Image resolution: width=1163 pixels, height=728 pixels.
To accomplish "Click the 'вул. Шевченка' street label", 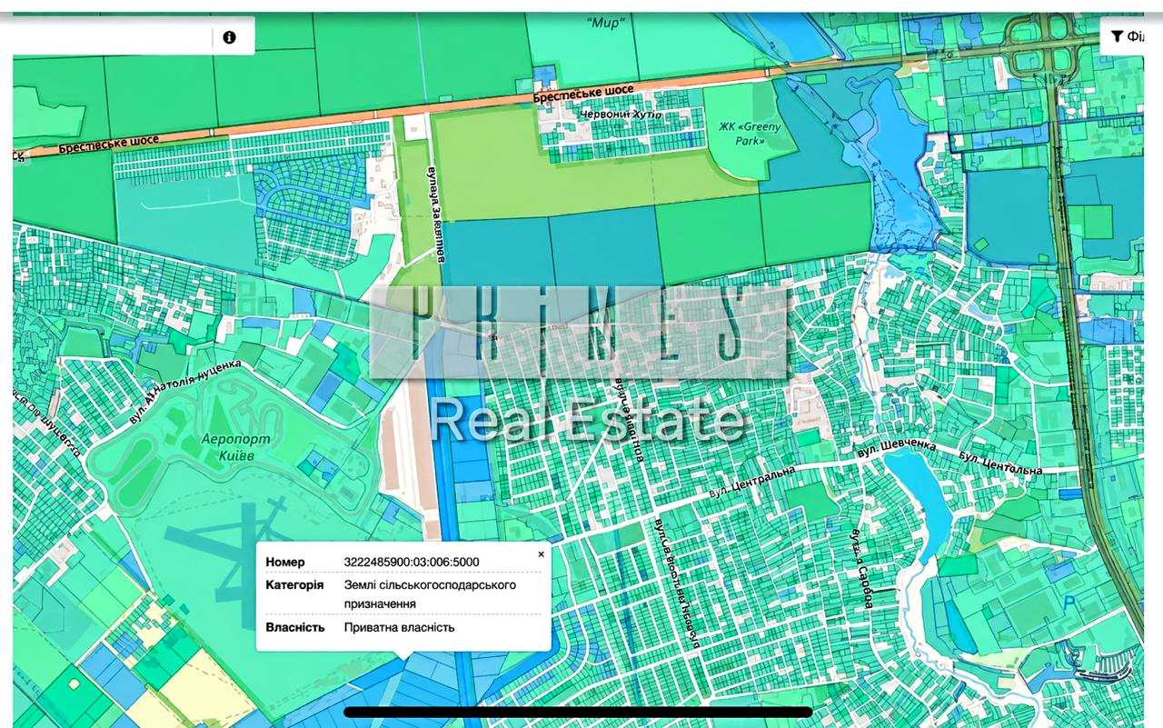I will point(897,449).
